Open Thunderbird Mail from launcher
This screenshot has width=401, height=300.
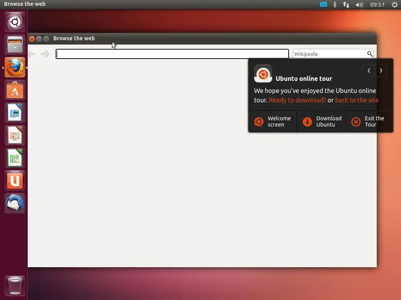[x=15, y=203]
